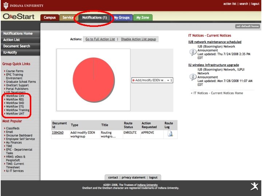Screen dimensions: 262x196
Task: Click action list link in top header
Action: (230, 4)
